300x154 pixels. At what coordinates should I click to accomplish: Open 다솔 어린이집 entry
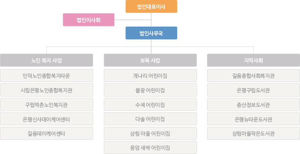(x=150, y=119)
